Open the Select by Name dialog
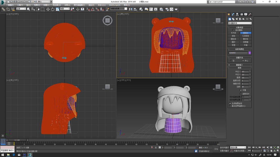The image size is (280, 157). click(33, 9)
